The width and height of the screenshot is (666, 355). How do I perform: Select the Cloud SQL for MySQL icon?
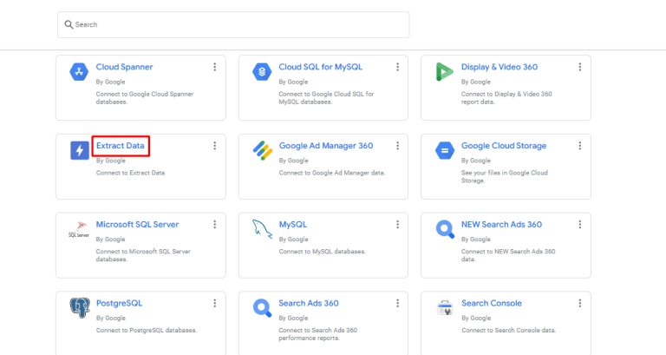pyautogui.click(x=263, y=72)
